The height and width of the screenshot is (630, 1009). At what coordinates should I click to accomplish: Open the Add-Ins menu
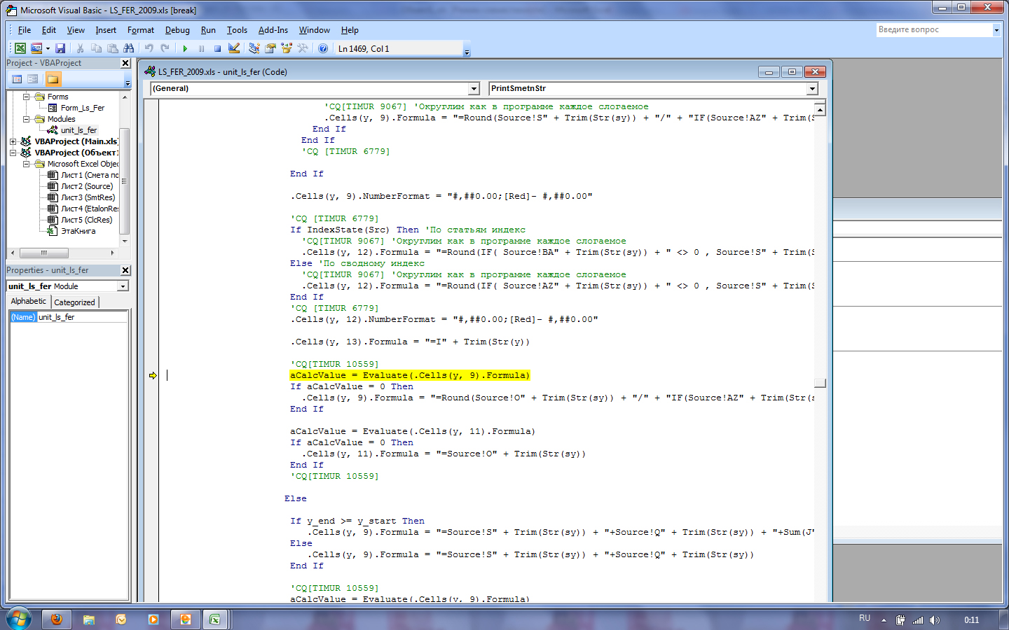click(273, 30)
